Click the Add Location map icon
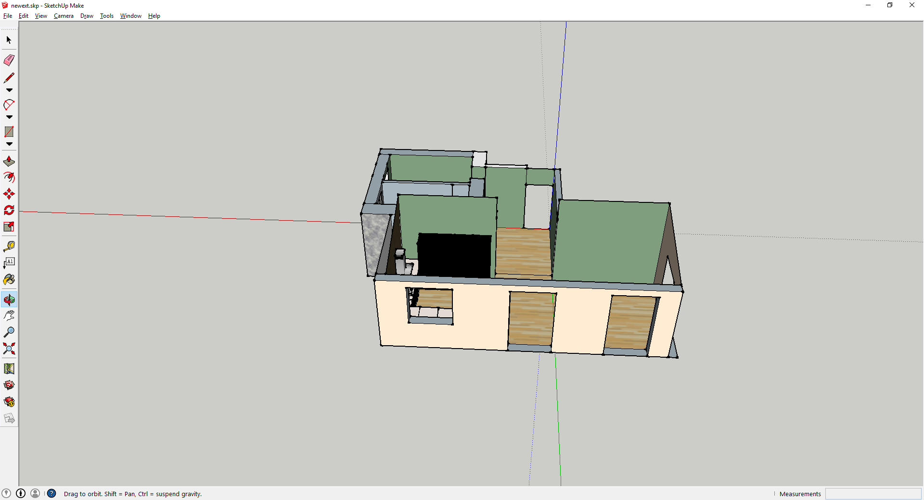This screenshot has width=924, height=500. (x=9, y=369)
